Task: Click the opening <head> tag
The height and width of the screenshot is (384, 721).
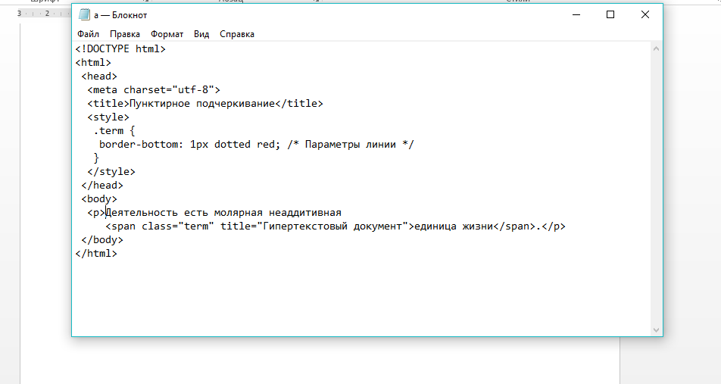Action: point(99,76)
